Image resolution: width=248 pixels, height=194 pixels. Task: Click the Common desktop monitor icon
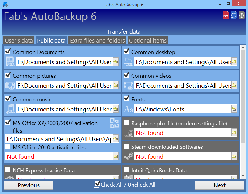point(129,61)
